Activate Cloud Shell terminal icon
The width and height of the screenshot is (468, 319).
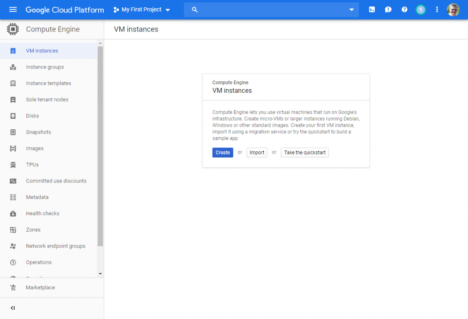(372, 10)
